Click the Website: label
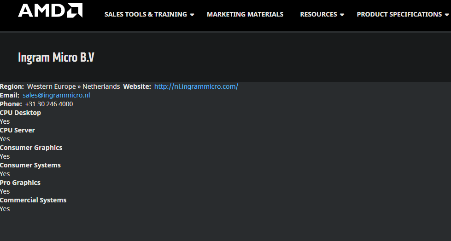This screenshot has height=241, width=451. [x=137, y=86]
